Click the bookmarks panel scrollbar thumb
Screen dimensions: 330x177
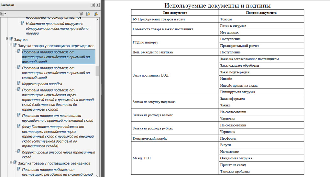click(97, 71)
